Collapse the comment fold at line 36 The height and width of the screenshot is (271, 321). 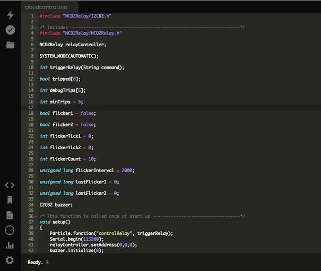36,216
